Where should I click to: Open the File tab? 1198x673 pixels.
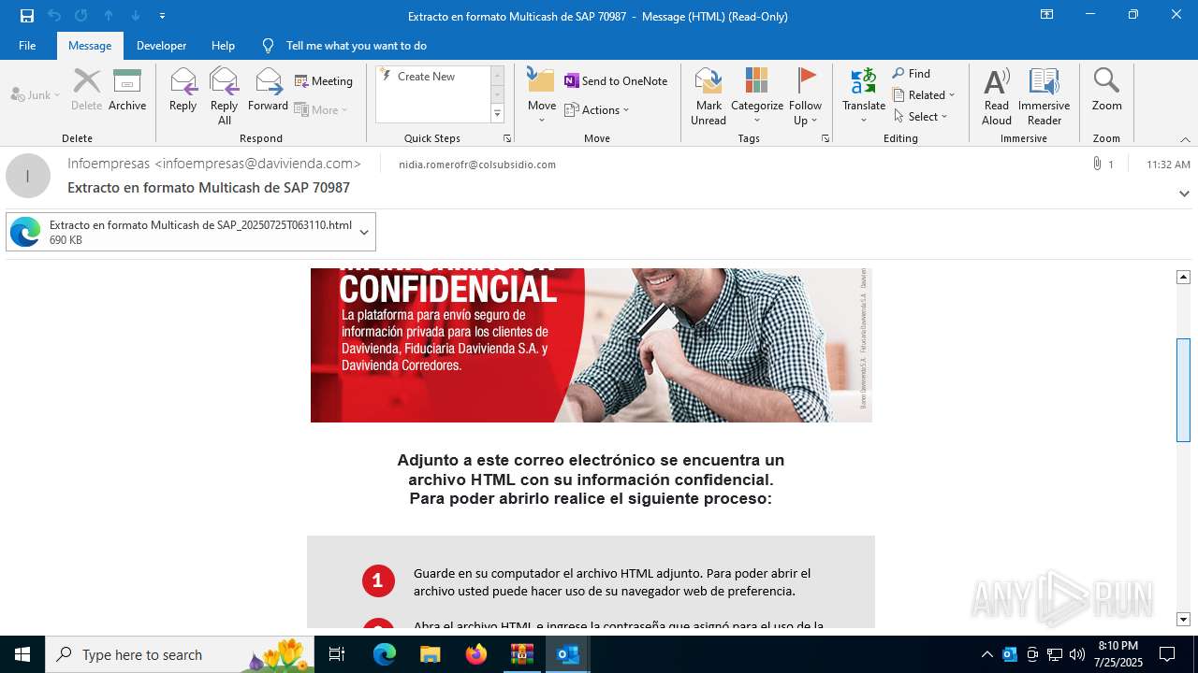[27, 46]
